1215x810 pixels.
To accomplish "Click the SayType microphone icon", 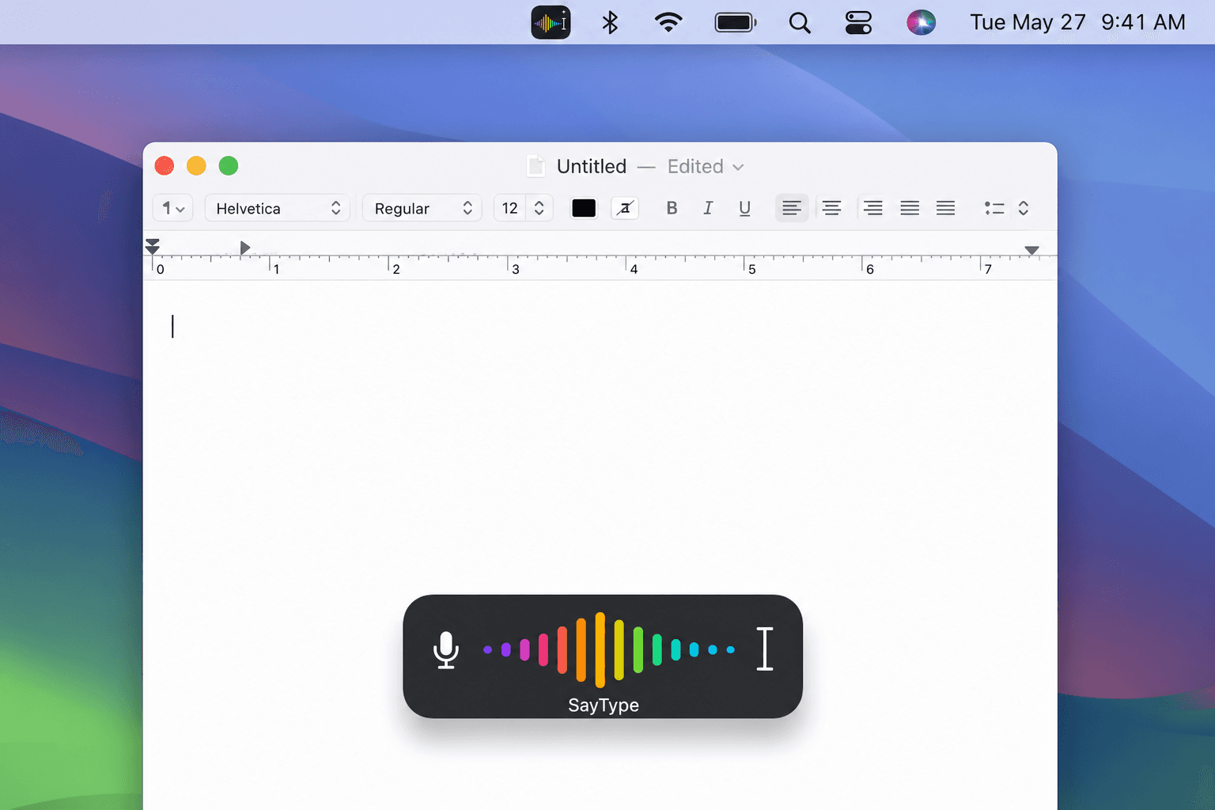I will coord(446,649).
